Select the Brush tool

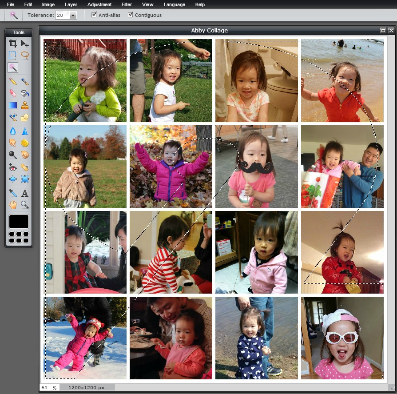[x=25, y=82]
